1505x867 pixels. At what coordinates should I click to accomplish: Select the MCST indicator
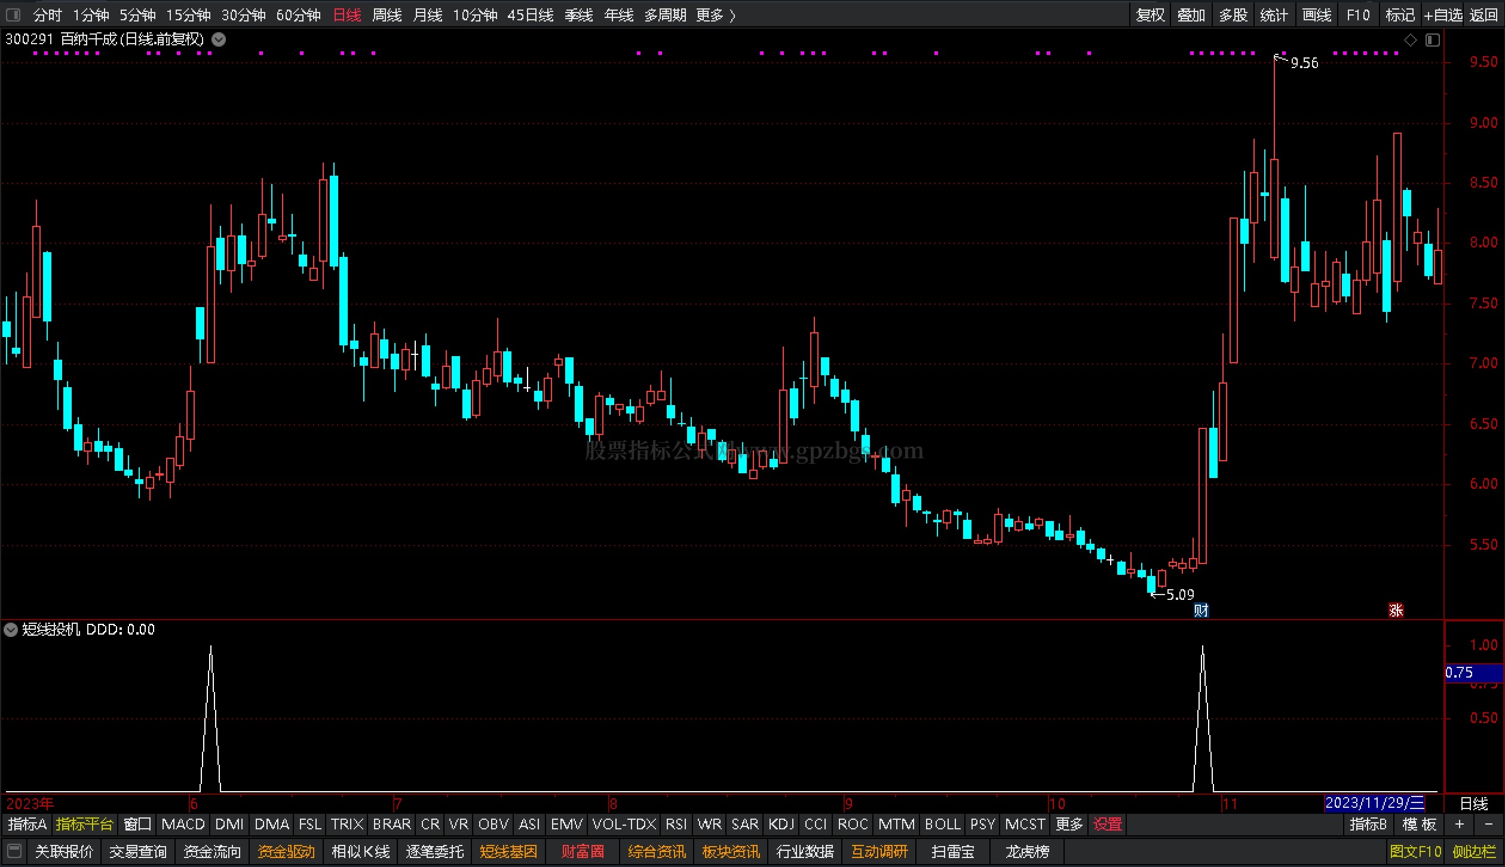1025,825
